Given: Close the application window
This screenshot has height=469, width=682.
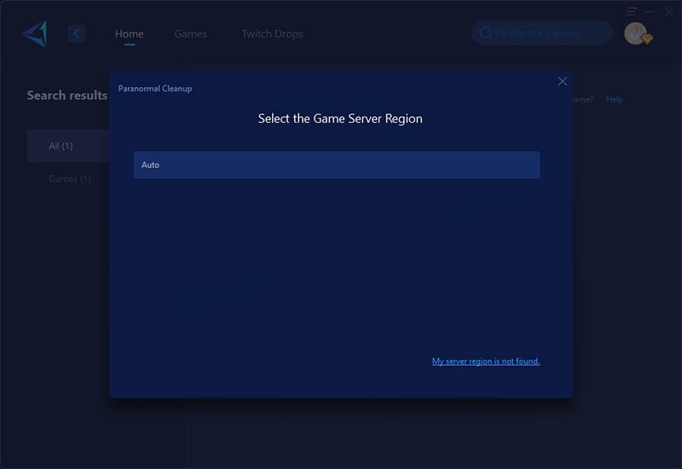Looking at the screenshot, I should point(668,12).
